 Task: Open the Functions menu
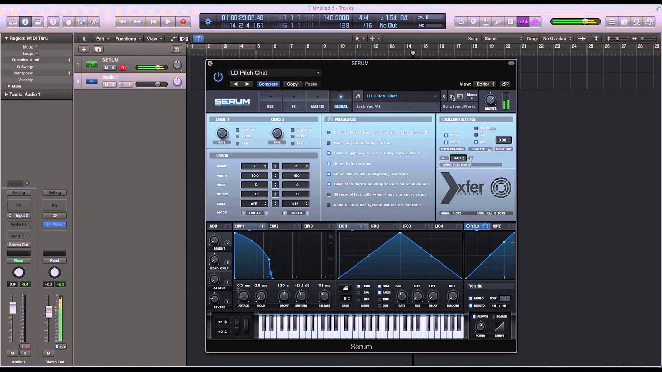128,39
